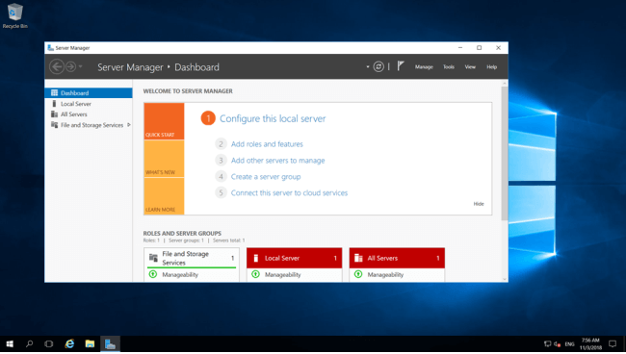The height and width of the screenshot is (354, 626).
Task: Click Configure this local server link
Action: pyautogui.click(x=273, y=118)
